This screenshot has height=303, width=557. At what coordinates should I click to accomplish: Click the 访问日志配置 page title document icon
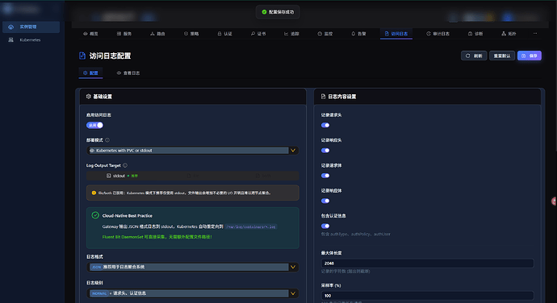82,56
